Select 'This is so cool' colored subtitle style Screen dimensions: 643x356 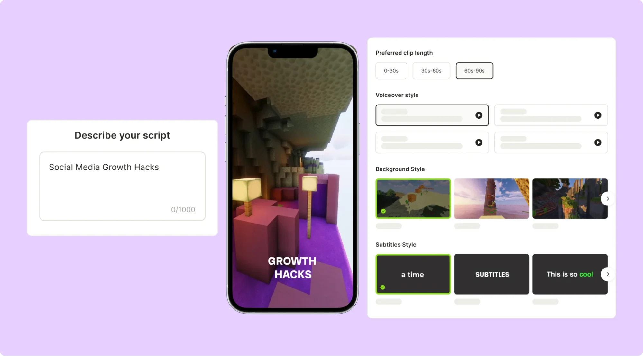(569, 274)
